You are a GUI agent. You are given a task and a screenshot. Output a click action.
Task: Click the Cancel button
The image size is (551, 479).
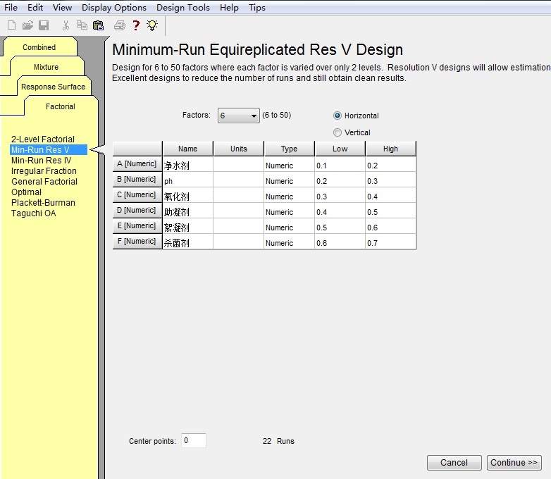[x=454, y=463]
